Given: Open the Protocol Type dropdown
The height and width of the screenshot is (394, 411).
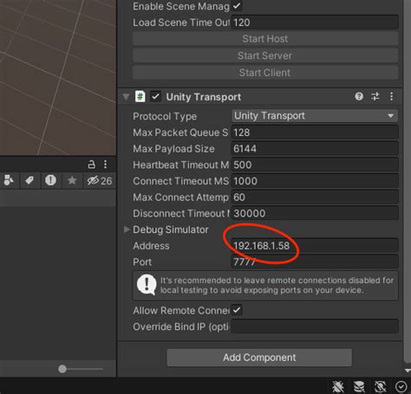Looking at the screenshot, I should pyautogui.click(x=315, y=116).
